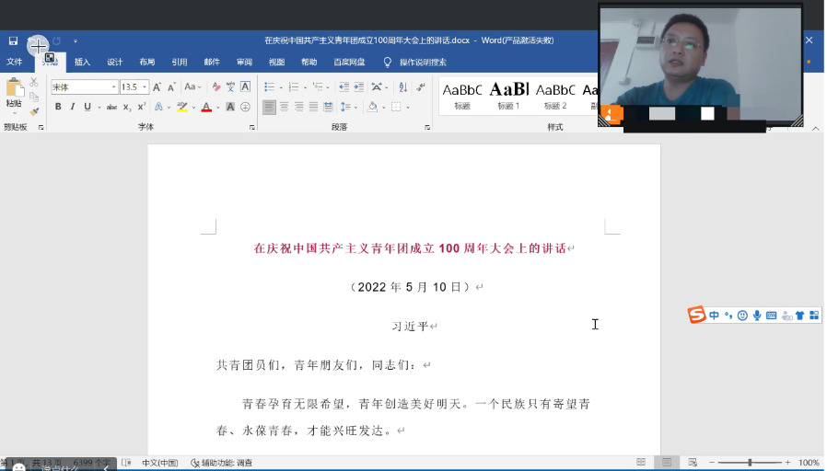Click the Sogou microphone voice input icon
The height and width of the screenshot is (471, 827).
pyautogui.click(x=757, y=316)
